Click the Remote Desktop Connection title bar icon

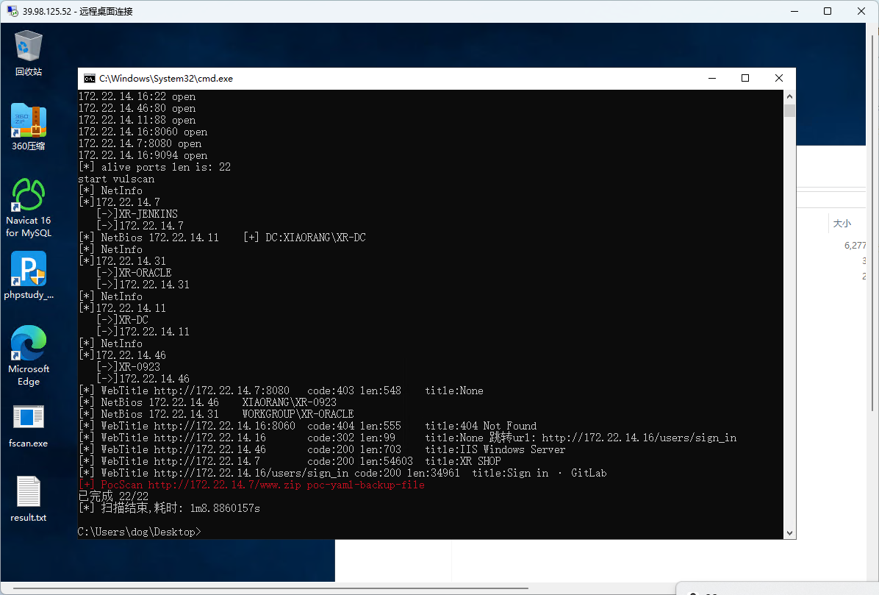point(12,11)
